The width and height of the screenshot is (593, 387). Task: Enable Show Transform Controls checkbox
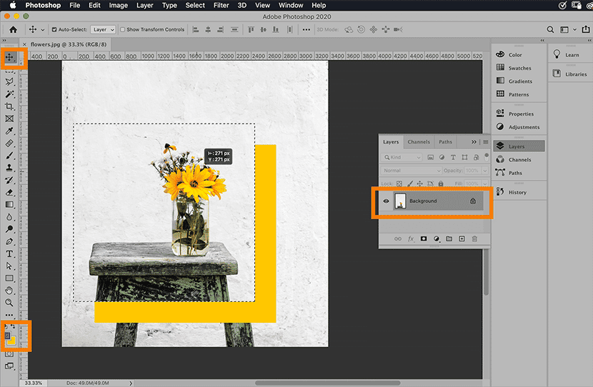point(122,30)
